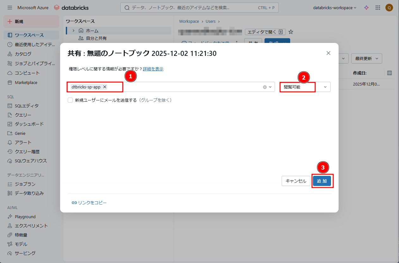Expand the ホーム tree node
The width and height of the screenshot is (399, 263).
point(73,31)
